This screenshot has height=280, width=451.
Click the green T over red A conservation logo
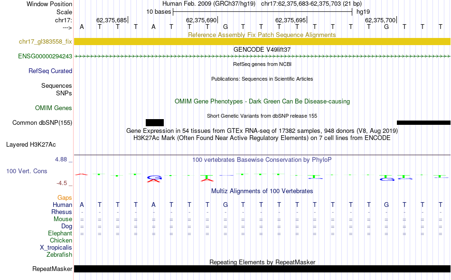tap(207, 178)
